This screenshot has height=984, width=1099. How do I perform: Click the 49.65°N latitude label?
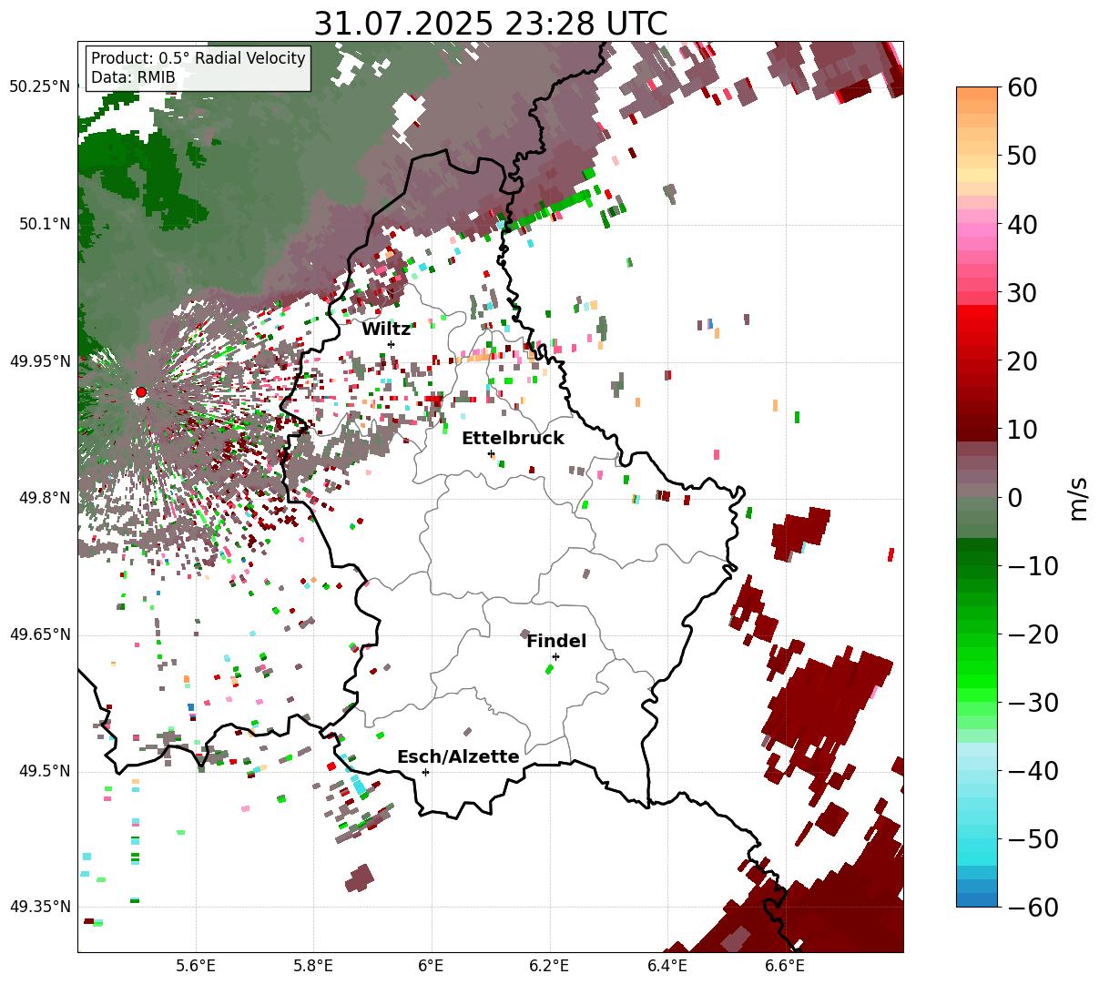point(40,634)
